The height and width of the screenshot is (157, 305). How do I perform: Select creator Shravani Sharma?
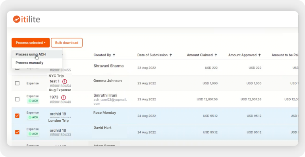coord(108,66)
